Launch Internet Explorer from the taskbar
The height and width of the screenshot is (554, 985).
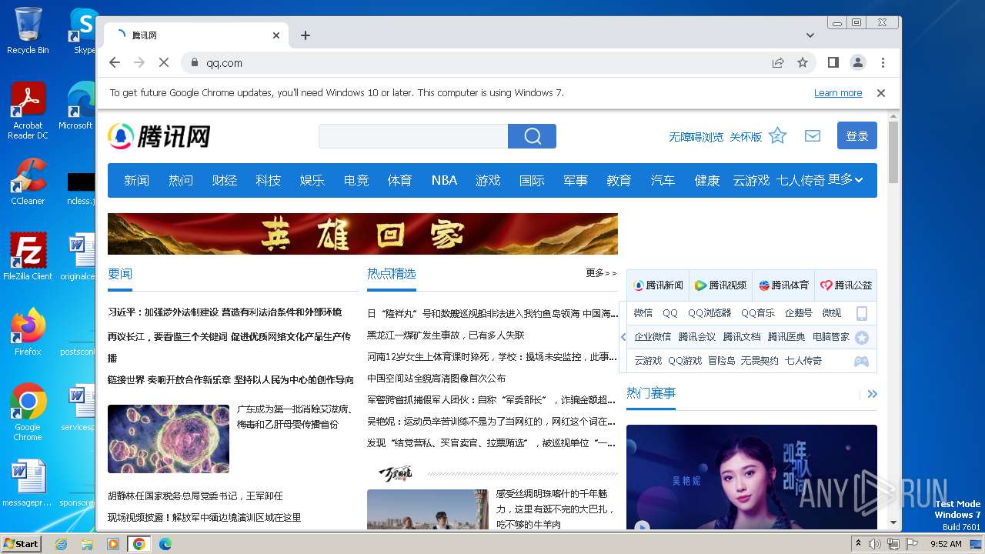coord(61,544)
